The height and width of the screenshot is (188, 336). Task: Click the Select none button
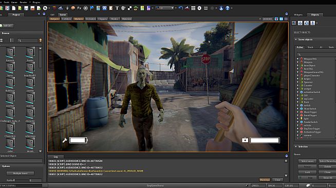point(307,161)
